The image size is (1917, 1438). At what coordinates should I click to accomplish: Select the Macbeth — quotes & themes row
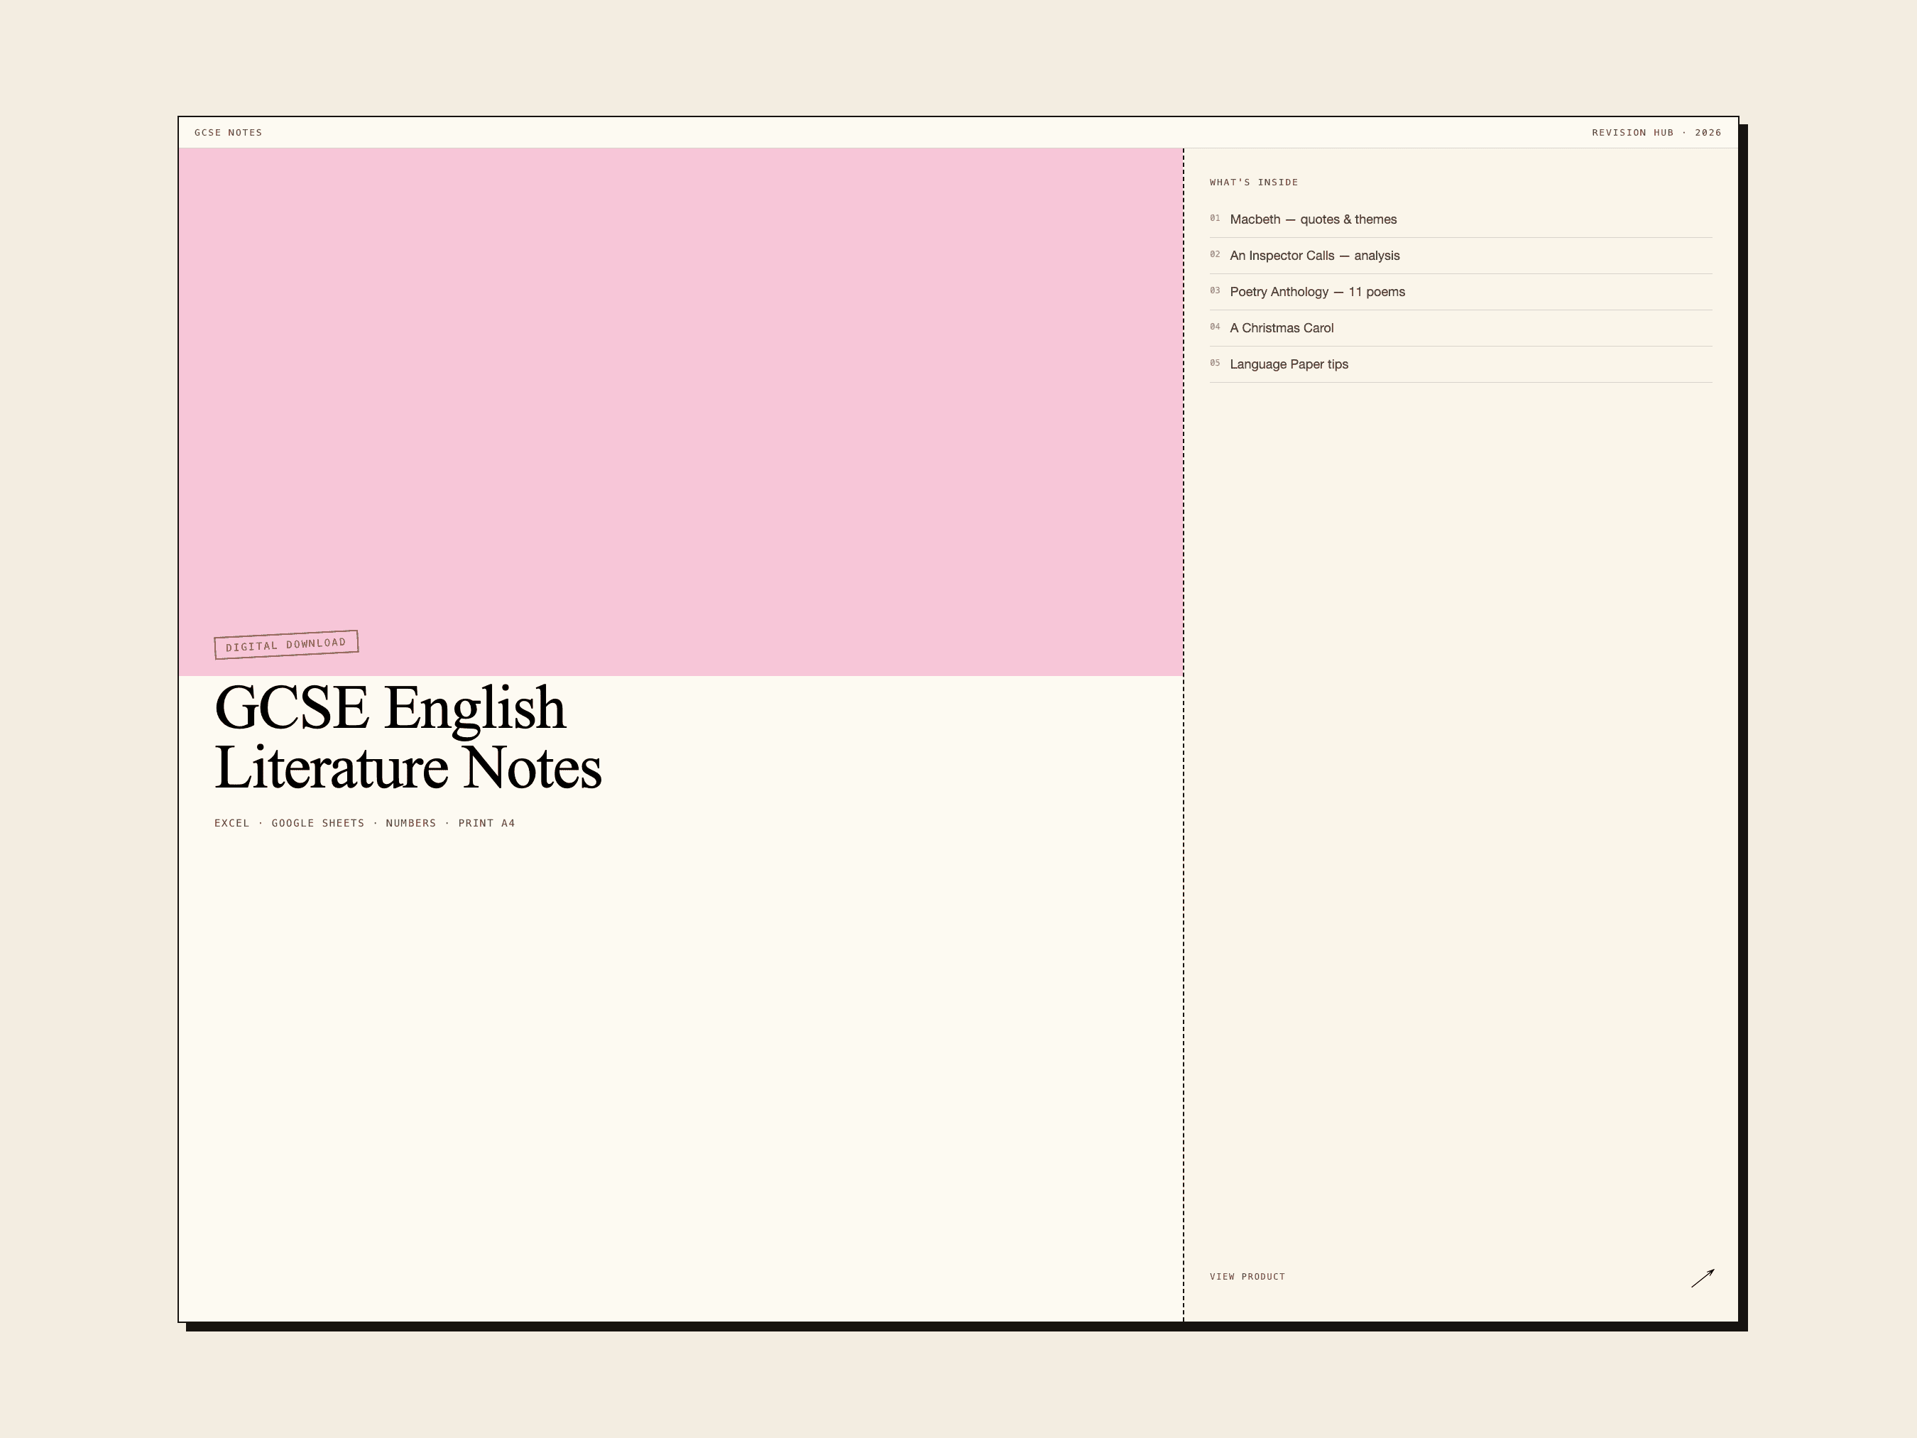click(1460, 219)
